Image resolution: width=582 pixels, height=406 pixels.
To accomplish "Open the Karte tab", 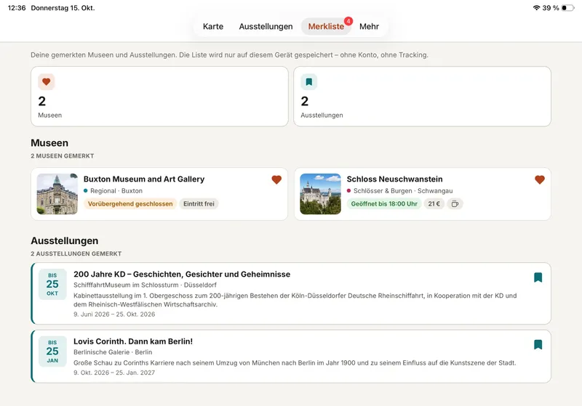I will click(213, 26).
